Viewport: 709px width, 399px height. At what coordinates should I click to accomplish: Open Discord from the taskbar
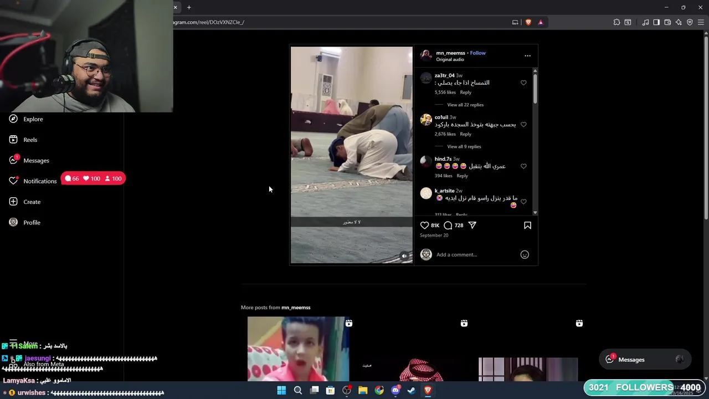[395, 390]
